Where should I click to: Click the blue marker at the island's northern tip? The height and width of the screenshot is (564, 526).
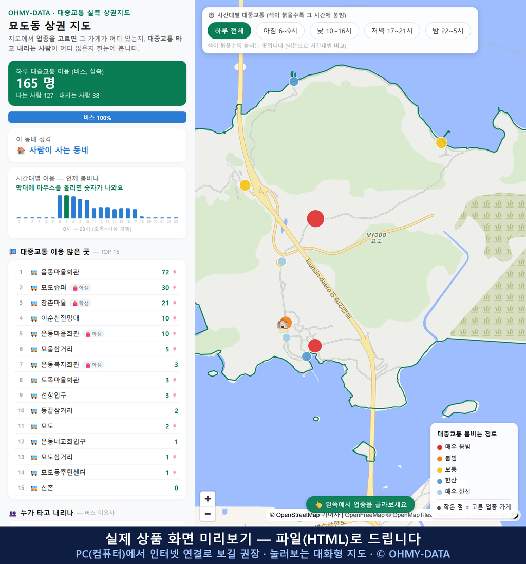294,81
